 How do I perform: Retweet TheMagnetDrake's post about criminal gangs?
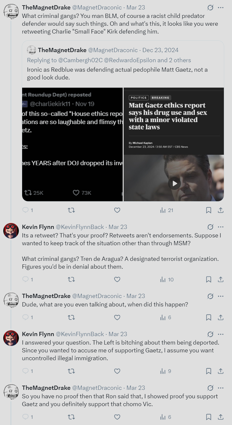pos(71,210)
